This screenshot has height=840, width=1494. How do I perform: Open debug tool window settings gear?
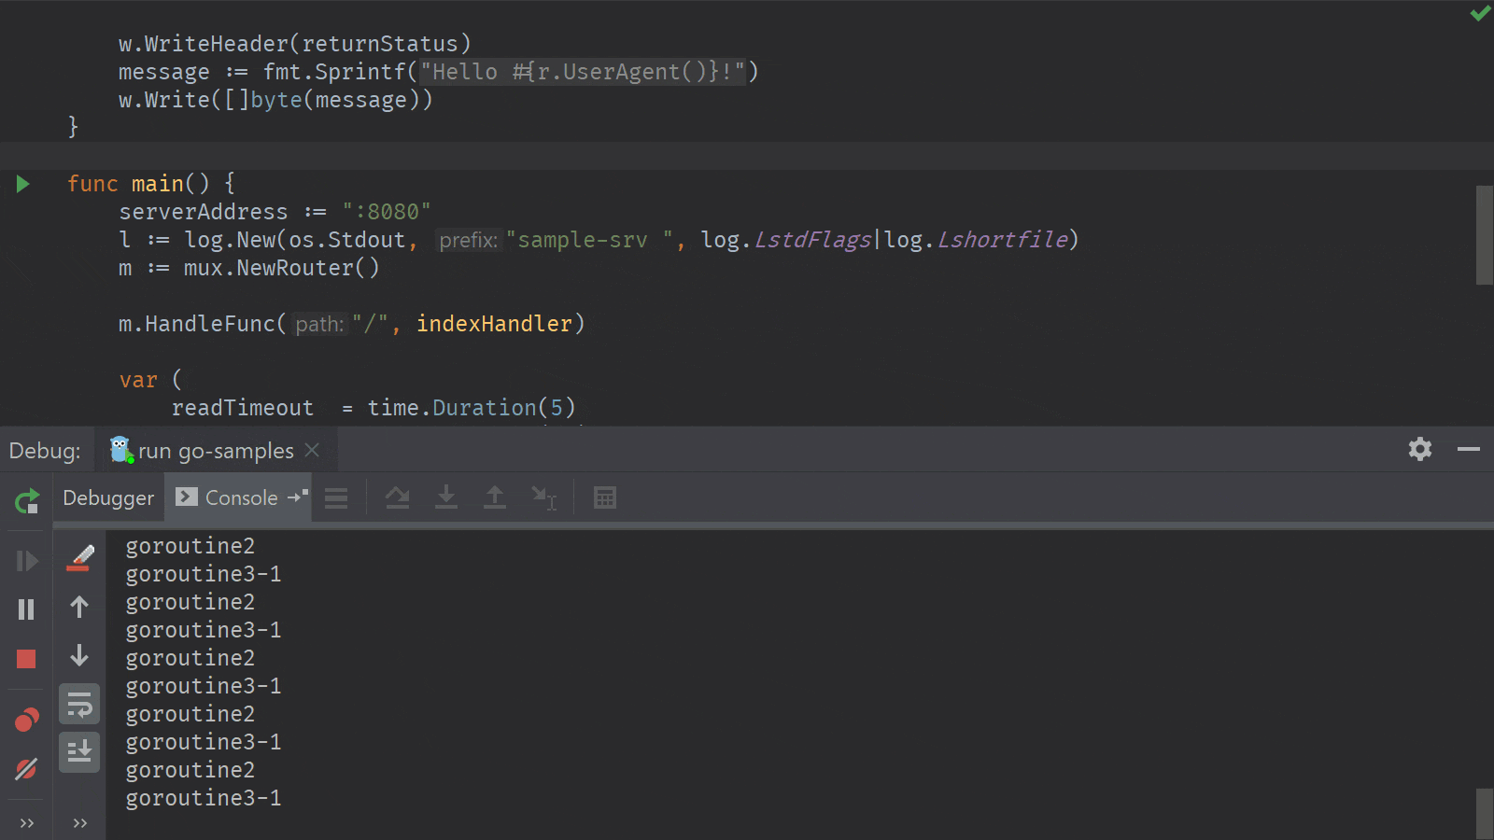tap(1420, 450)
